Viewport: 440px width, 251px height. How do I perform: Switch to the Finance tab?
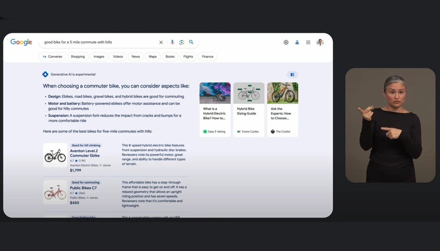pos(208,57)
